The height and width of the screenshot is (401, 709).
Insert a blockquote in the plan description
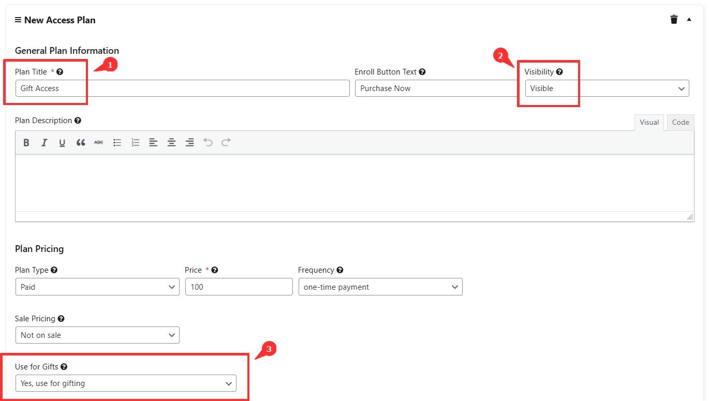(x=81, y=142)
